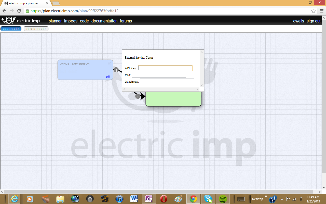
Task: Open the code menu item
Action: point(84,21)
